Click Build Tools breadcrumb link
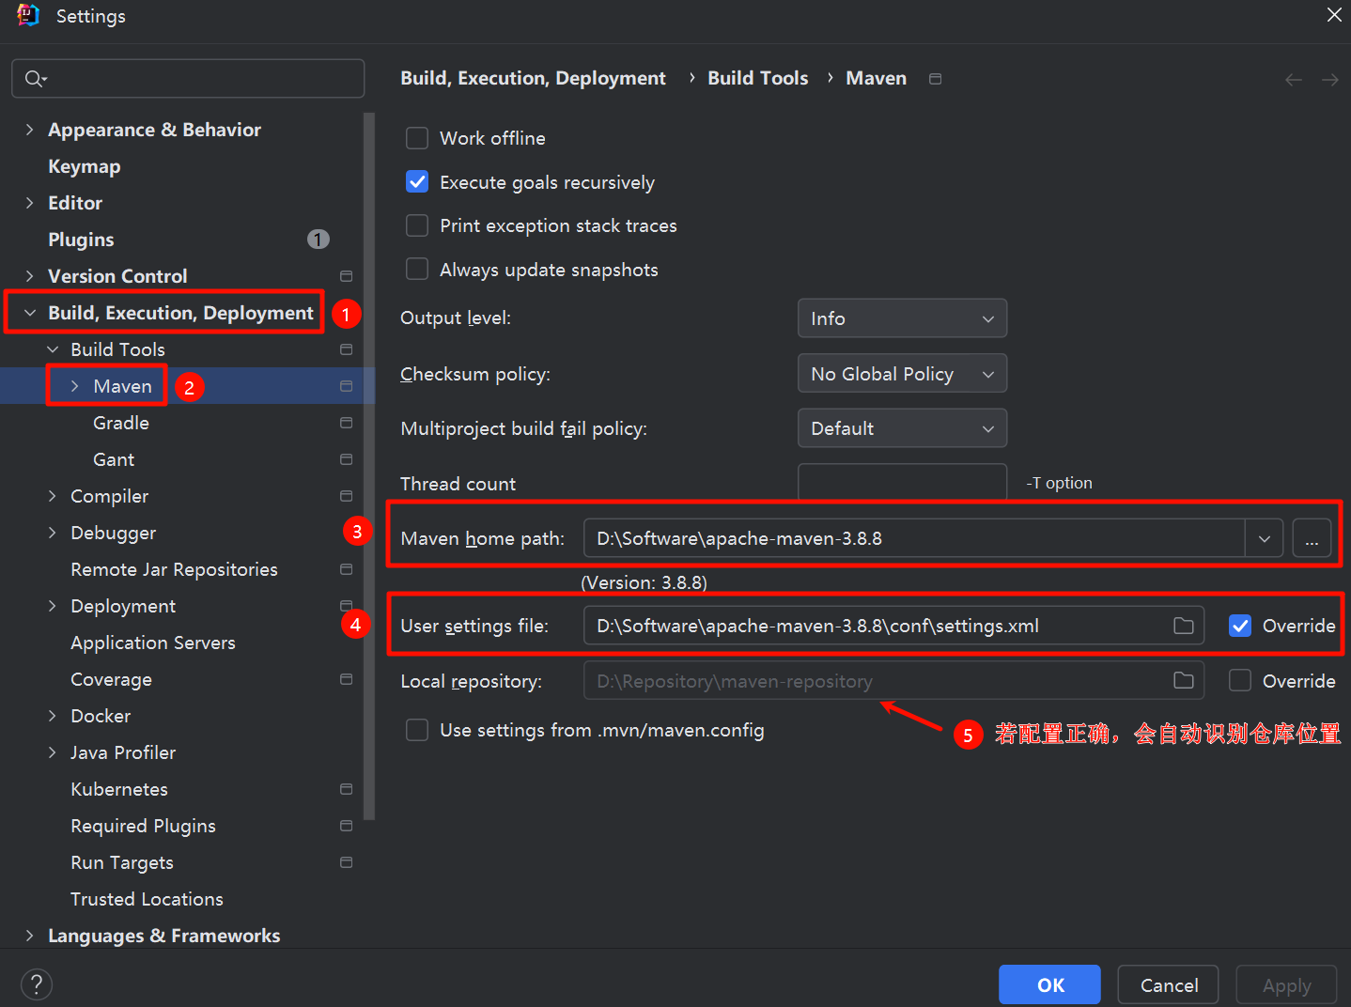The image size is (1351, 1007). coord(758,78)
